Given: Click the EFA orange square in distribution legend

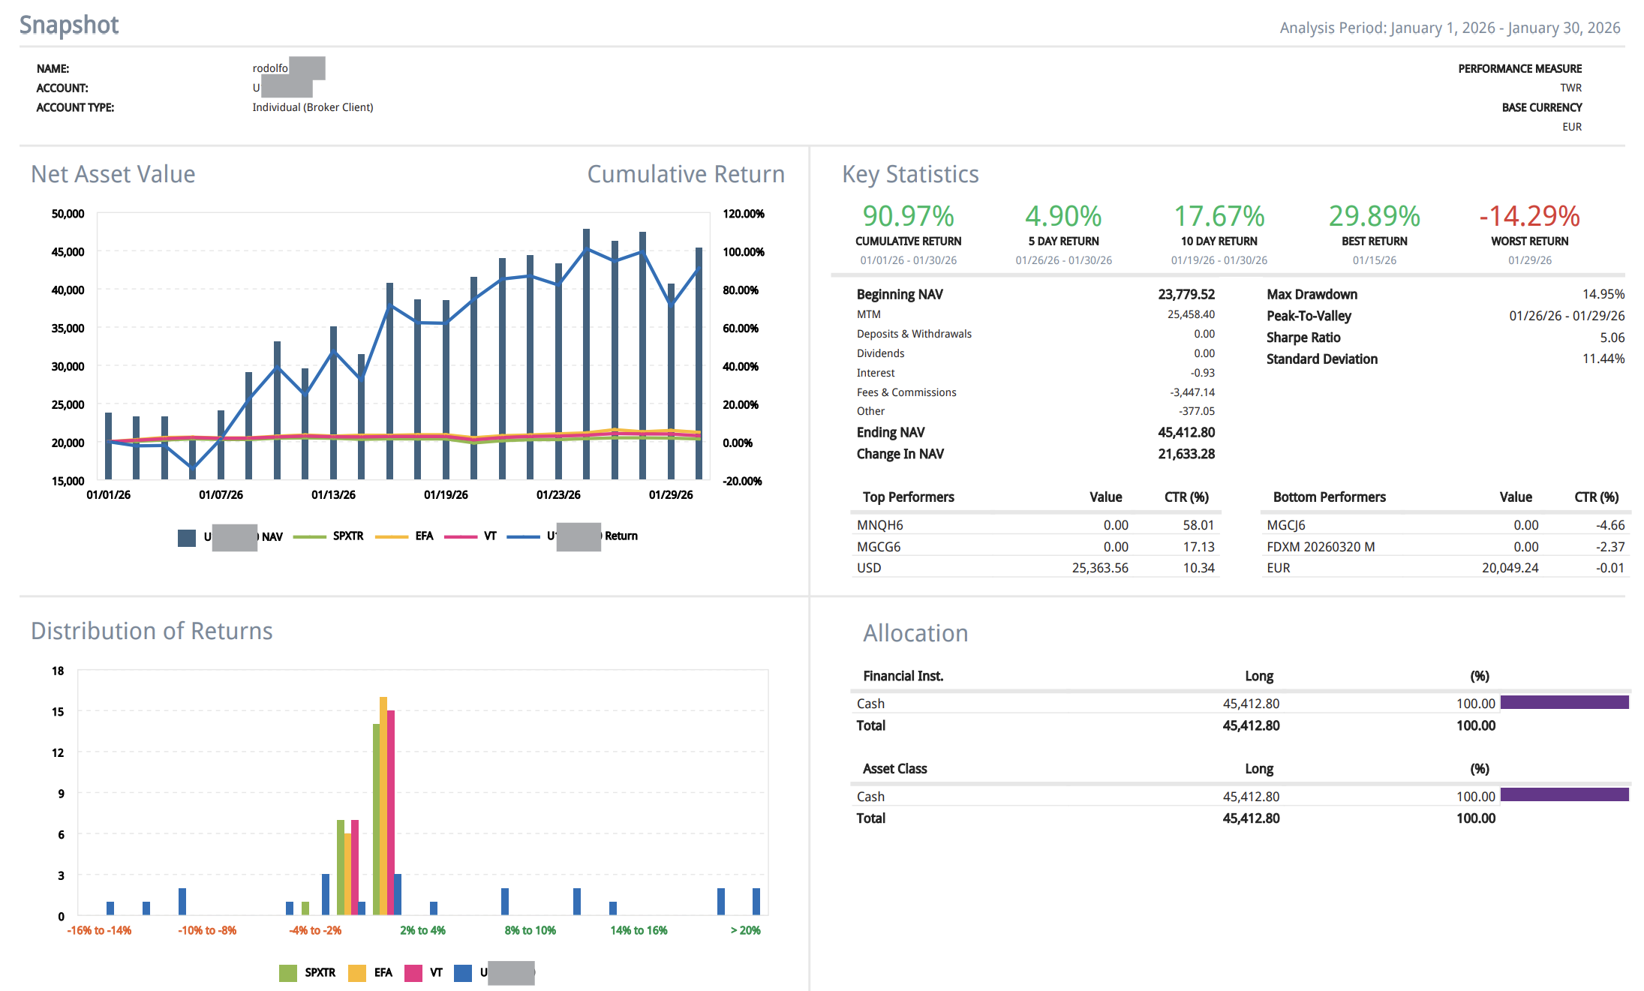Looking at the screenshot, I should click(x=357, y=973).
